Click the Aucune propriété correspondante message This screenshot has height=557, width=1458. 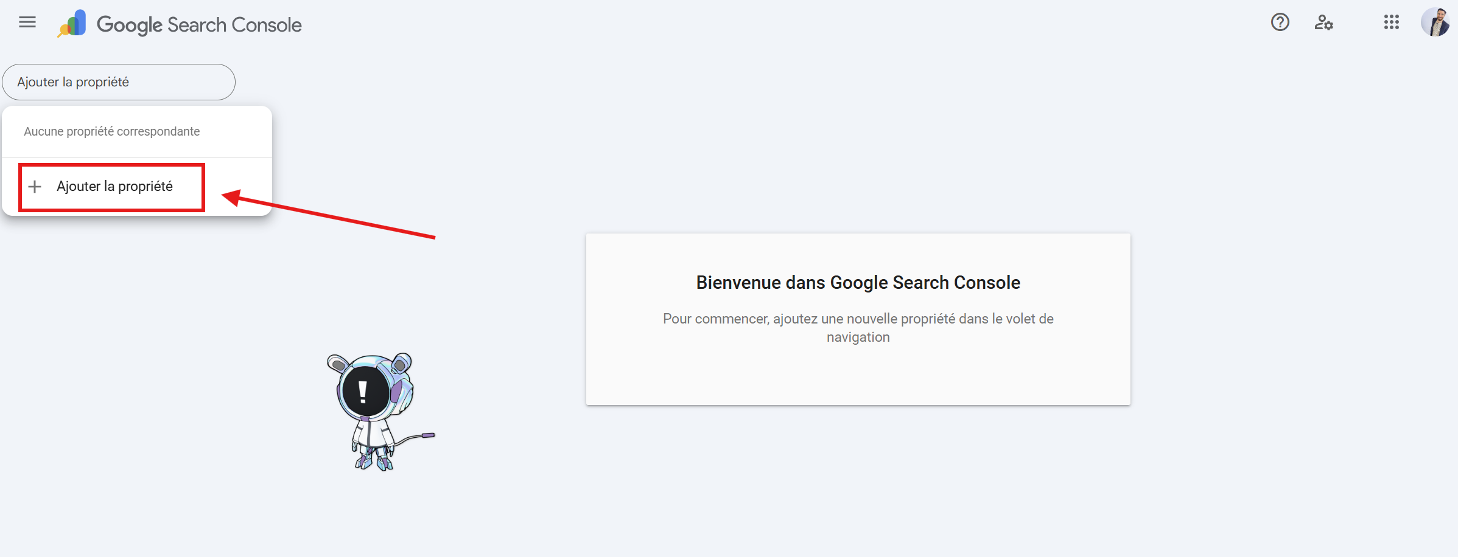pos(112,131)
